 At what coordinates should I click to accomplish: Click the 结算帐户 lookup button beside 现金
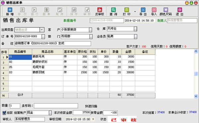(x=50, y=113)
